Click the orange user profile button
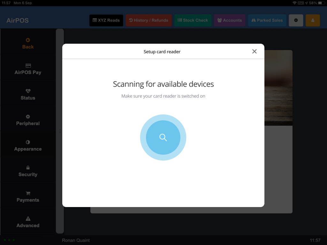The width and height of the screenshot is (327, 245). click(x=313, y=20)
